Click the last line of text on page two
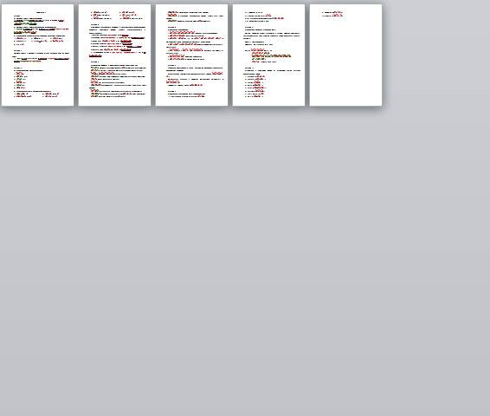Image resolution: width=490 pixels, height=416 pixels. (x=108, y=96)
